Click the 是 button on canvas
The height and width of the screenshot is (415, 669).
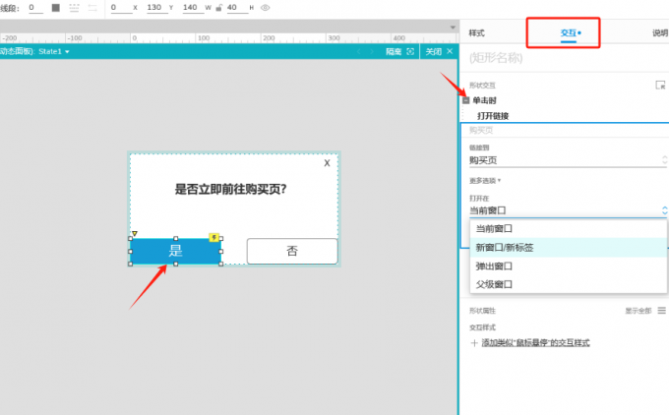175,251
